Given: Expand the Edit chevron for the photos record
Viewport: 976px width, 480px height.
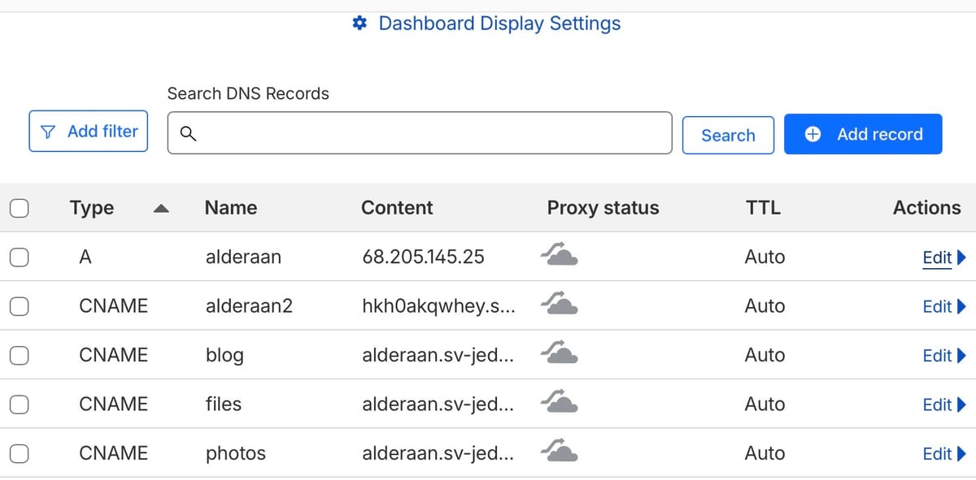Looking at the screenshot, I should pyautogui.click(x=961, y=453).
